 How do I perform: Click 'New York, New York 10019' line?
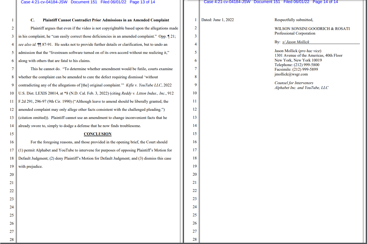pyautogui.click(x=298, y=60)
